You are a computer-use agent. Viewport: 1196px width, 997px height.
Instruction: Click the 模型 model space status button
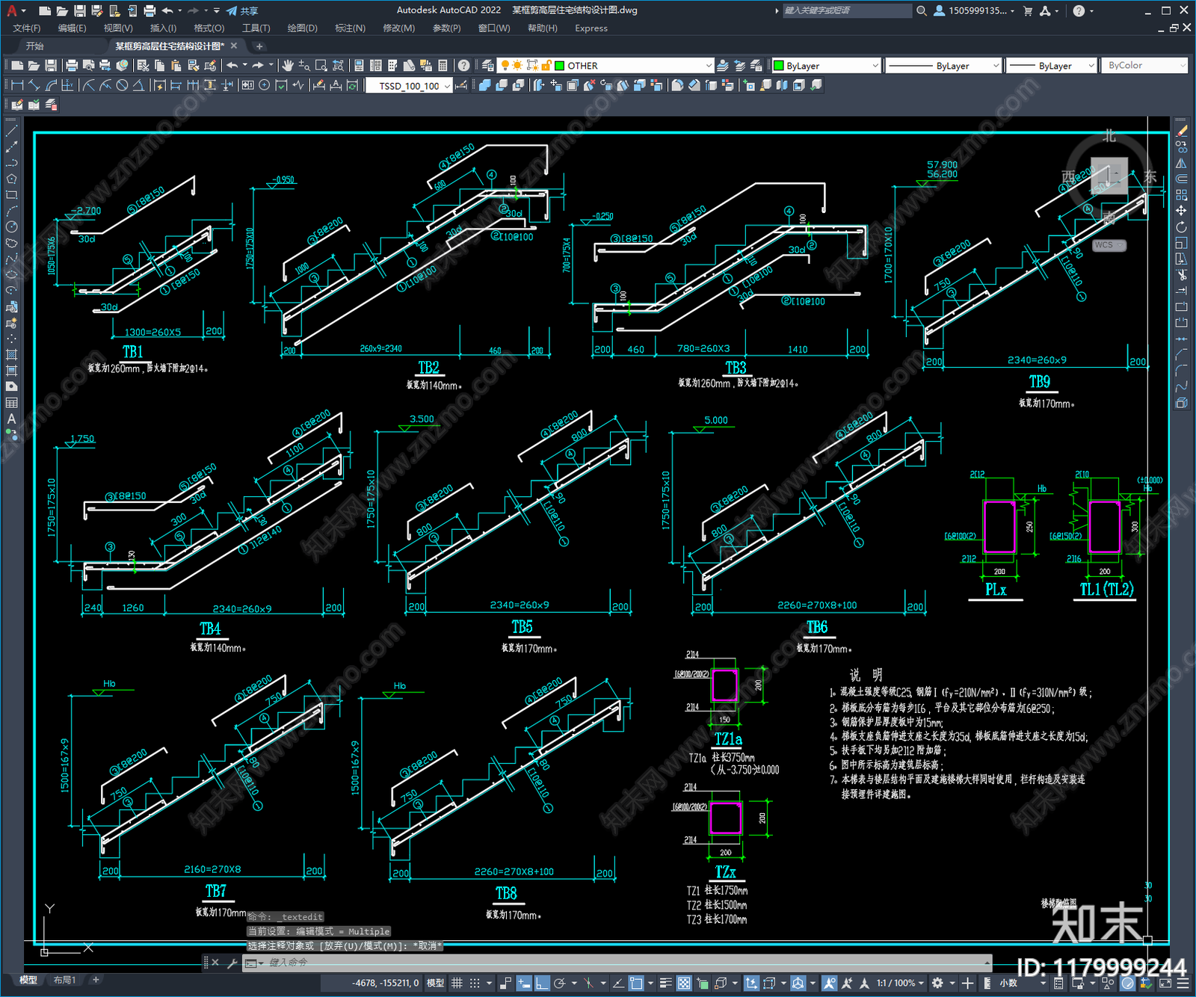(x=435, y=983)
